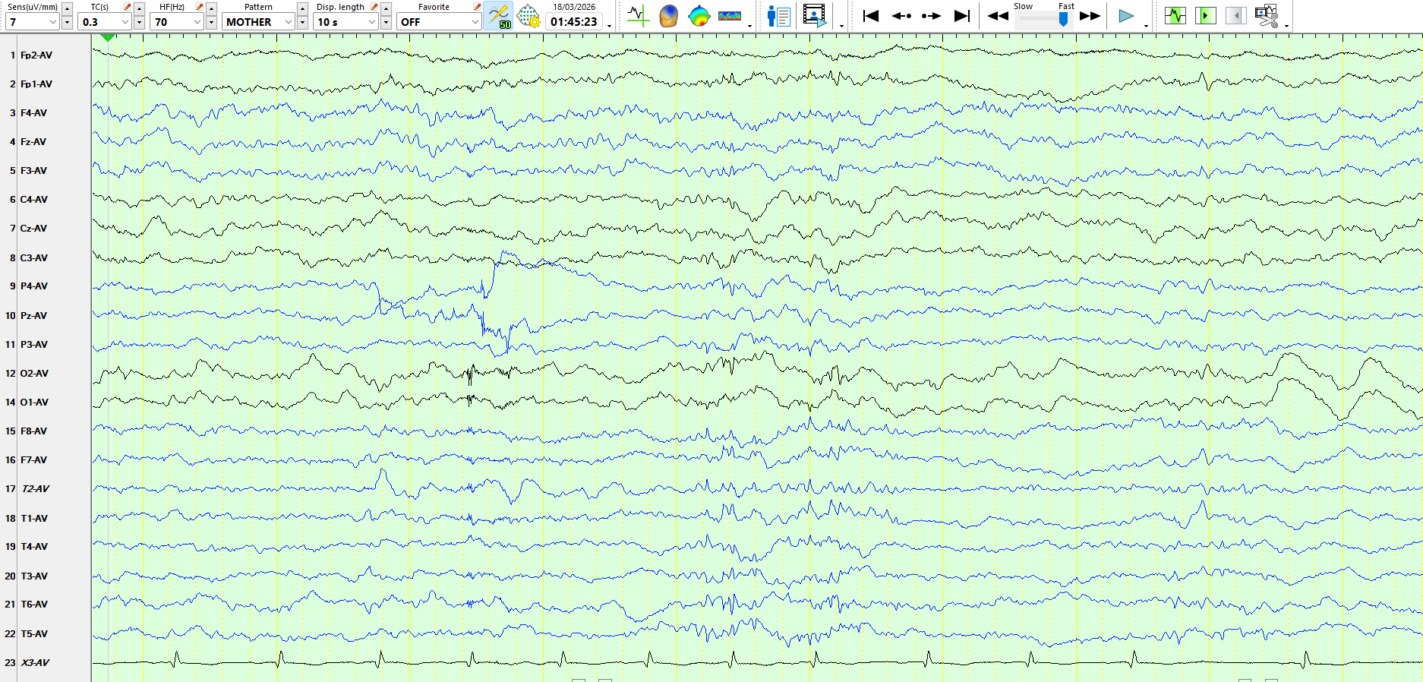Open the TC(s) dropdown showing 0.3

[105, 22]
